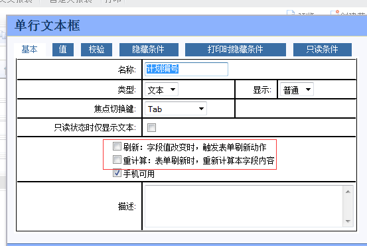Open the 焦点切换键 dropdown showing Tab

(x=176, y=109)
